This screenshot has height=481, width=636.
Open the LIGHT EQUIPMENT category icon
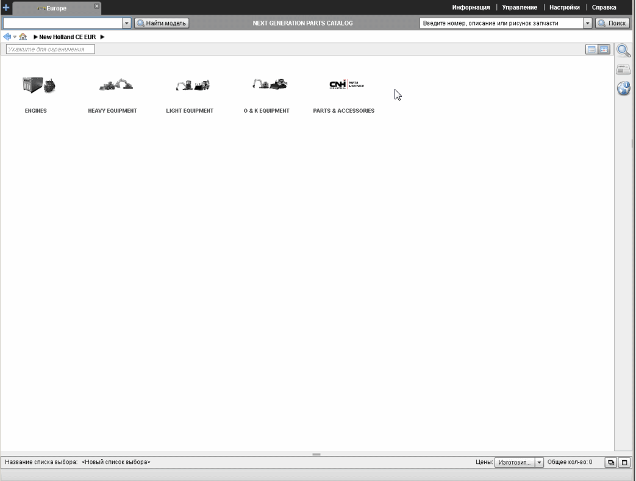tap(193, 85)
